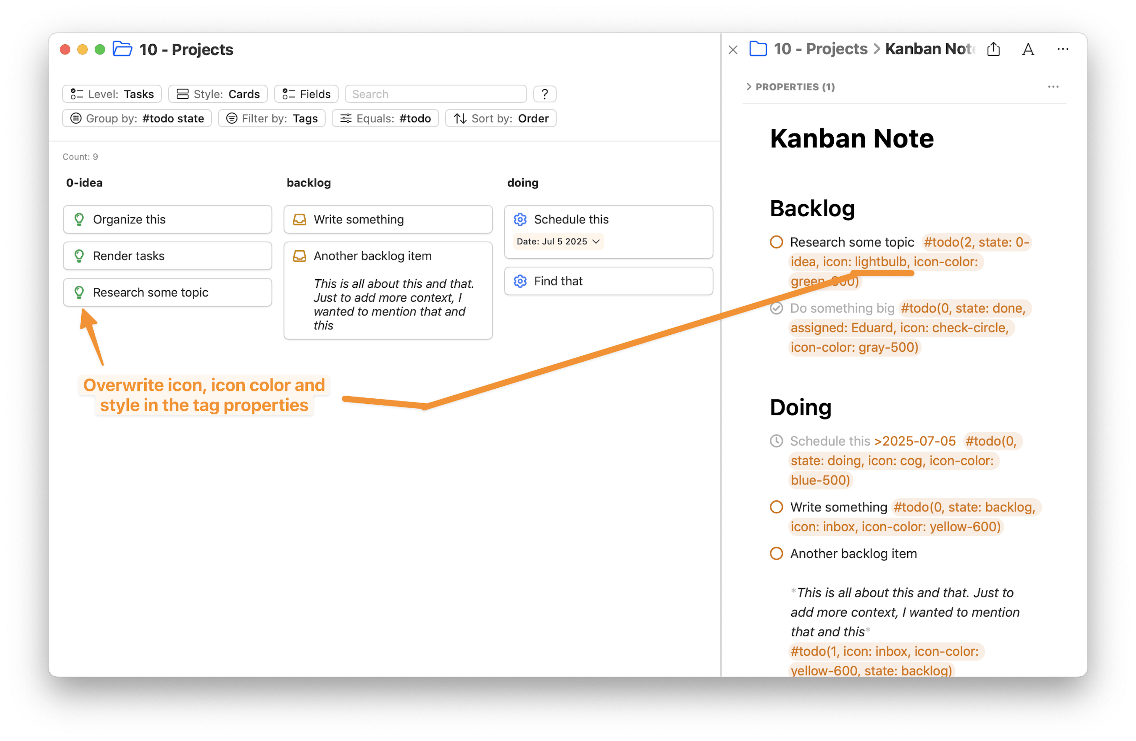Click the blue folder icon beside 10 - Projects title
This screenshot has width=1136, height=741.
pyautogui.click(x=122, y=49)
